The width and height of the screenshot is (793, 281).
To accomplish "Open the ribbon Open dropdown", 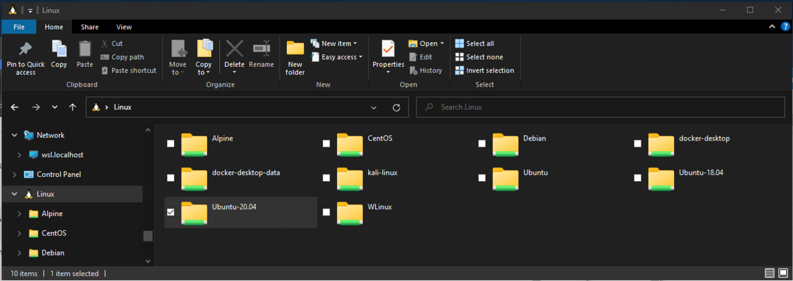I will (x=426, y=43).
